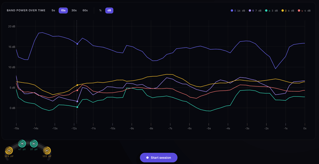Click the BAND POWER OVER TIME title

[26, 10]
